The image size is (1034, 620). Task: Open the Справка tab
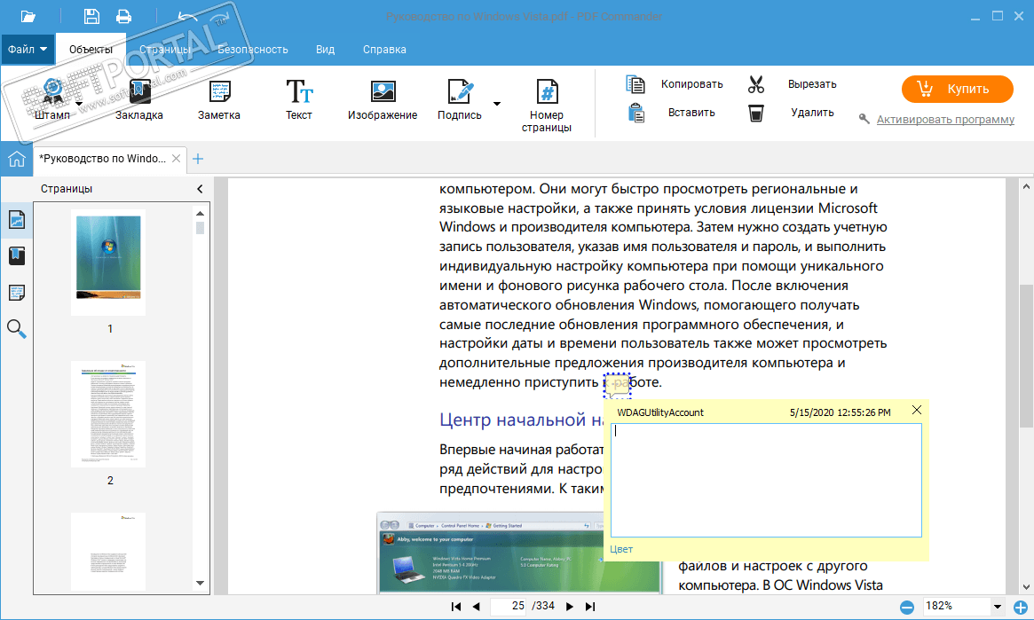click(384, 50)
